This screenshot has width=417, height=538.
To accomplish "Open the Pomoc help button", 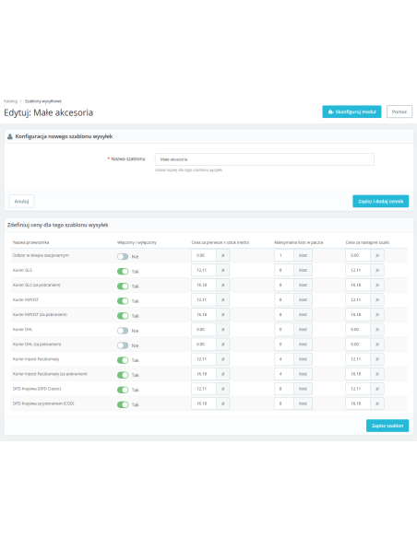I will 399,111.
